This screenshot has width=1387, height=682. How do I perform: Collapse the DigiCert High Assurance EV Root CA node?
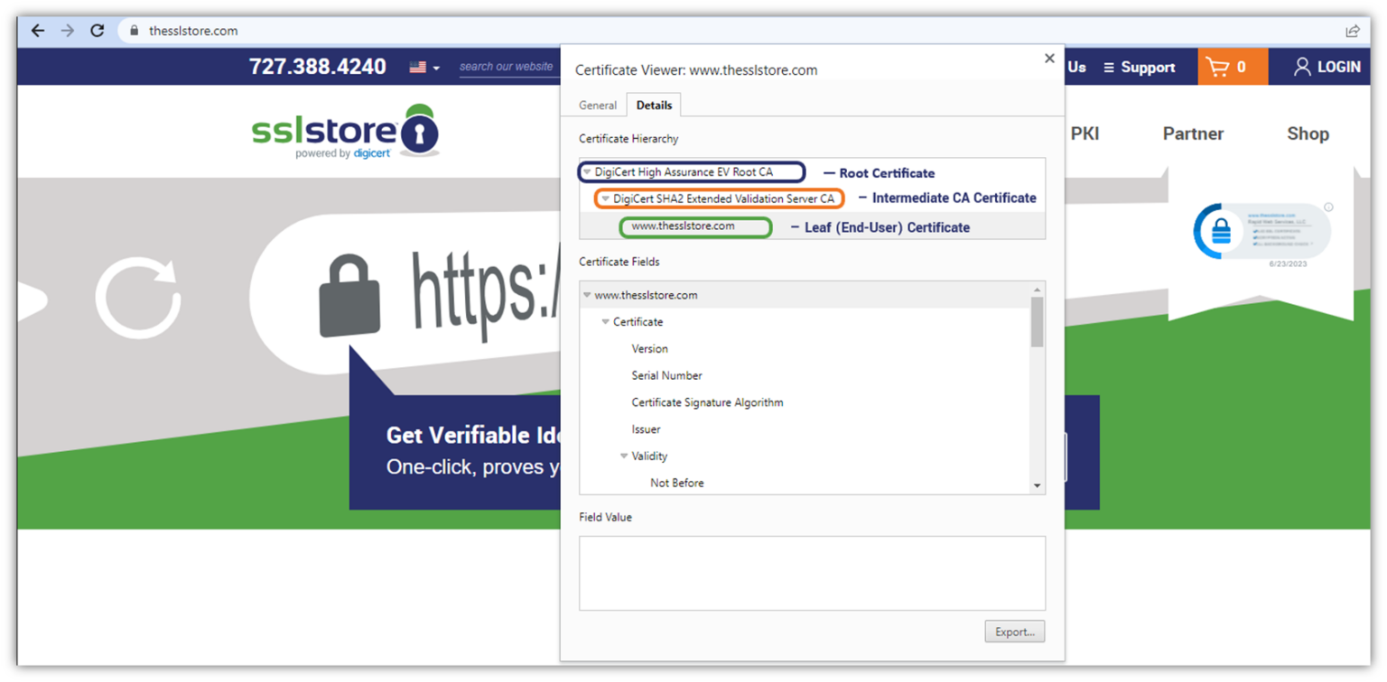(589, 171)
